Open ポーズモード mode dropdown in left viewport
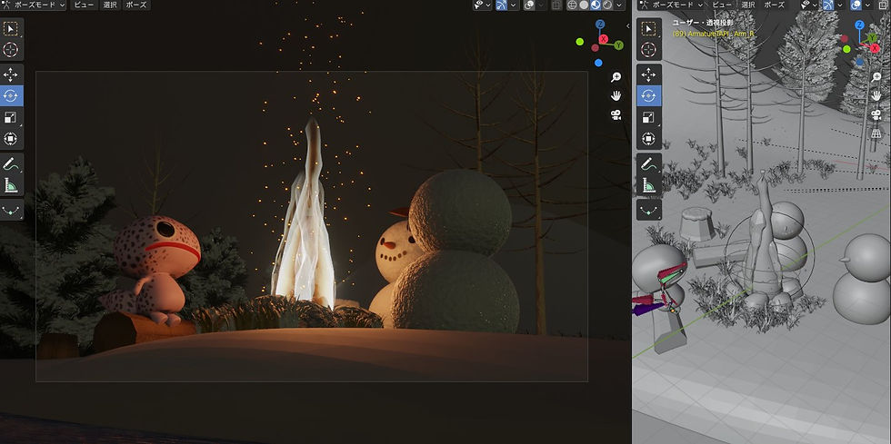Image resolution: width=891 pixels, height=444 pixels. (x=34, y=5)
